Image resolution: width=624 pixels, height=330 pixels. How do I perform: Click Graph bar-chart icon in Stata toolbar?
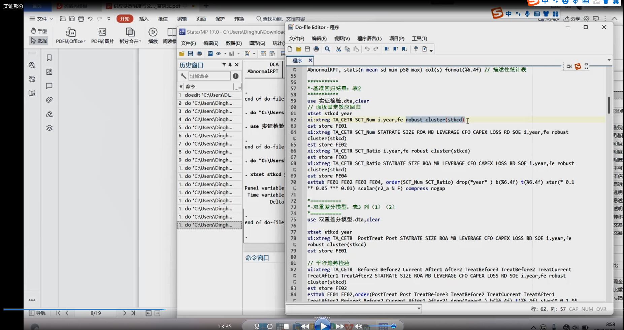(232, 54)
